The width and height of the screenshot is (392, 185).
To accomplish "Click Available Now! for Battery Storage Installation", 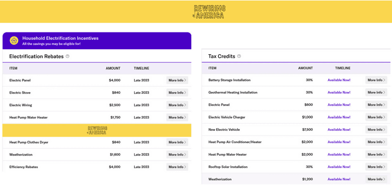I will coord(339,80).
